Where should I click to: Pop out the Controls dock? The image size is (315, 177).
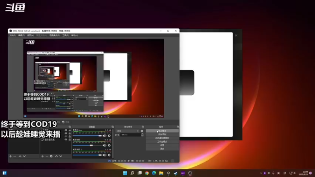(x=178, y=127)
